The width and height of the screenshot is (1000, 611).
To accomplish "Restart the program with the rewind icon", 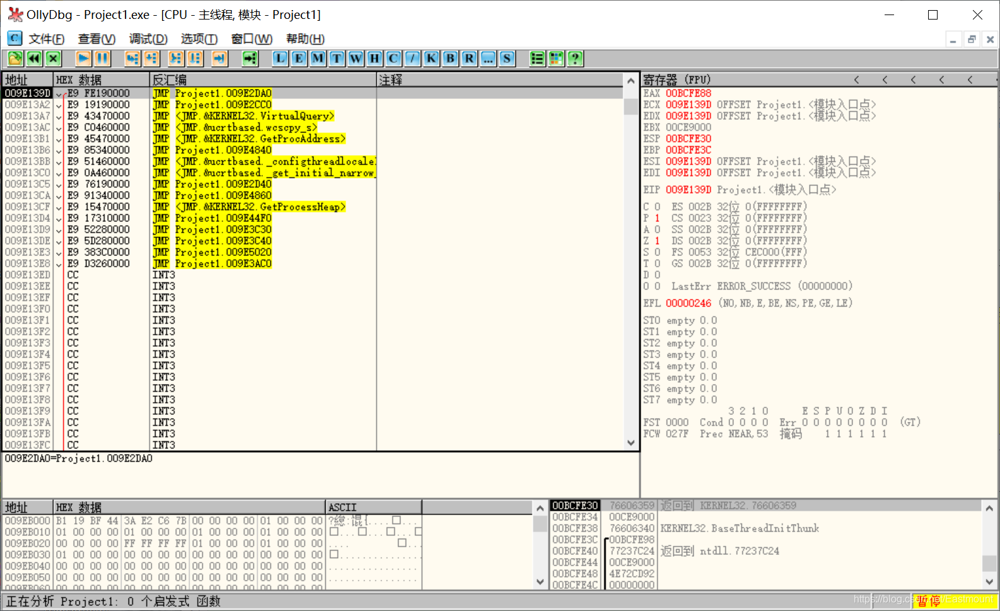I will [34, 59].
